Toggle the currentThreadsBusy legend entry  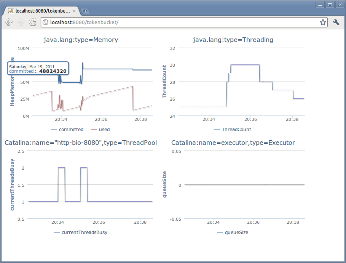[81, 233]
